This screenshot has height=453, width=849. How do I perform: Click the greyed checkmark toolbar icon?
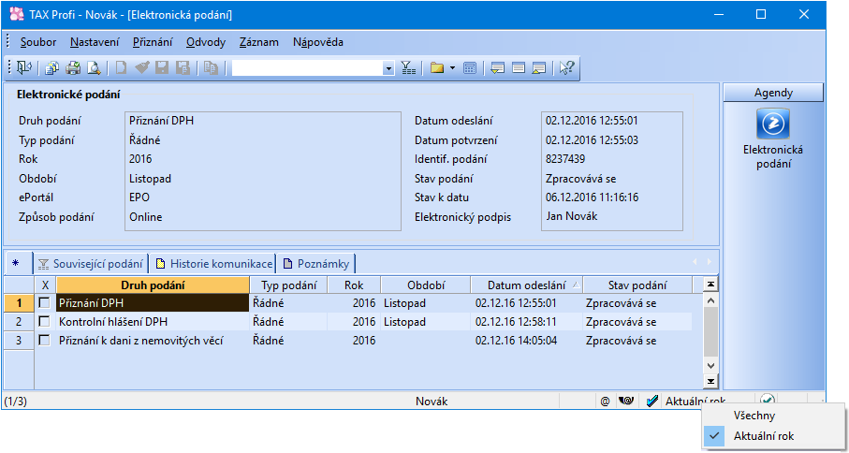(141, 67)
